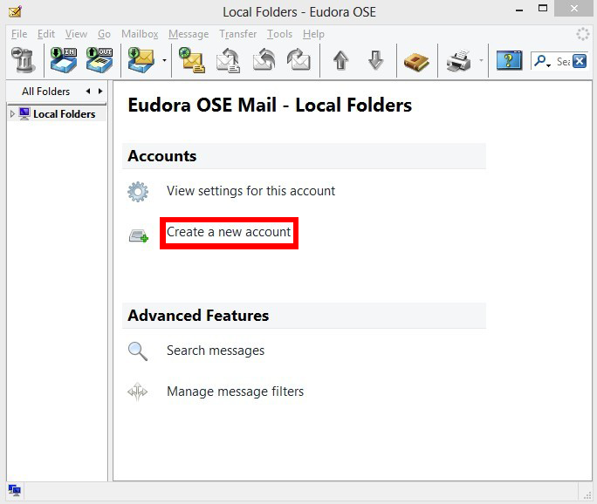The width and height of the screenshot is (597, 504).
Task: Clear the search box with X button
Action: click(x=580, y=61)
